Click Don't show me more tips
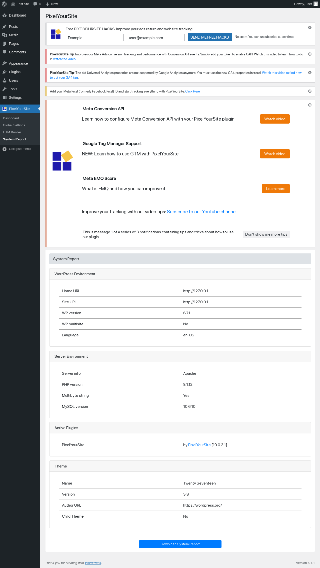The image size is (320, 568). (266, 234)
